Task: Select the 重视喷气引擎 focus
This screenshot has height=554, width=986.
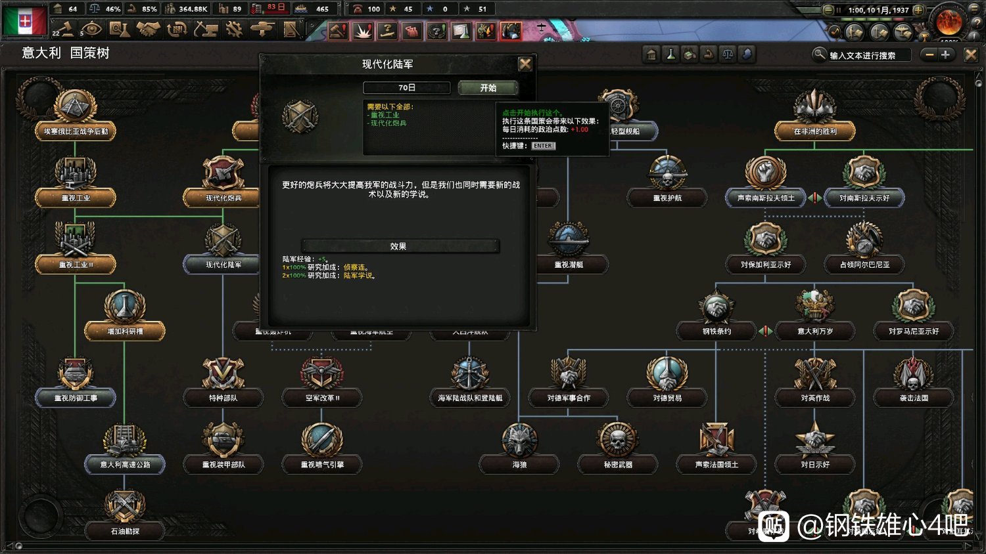Action: pyautogui.click(x=322, y=448)
